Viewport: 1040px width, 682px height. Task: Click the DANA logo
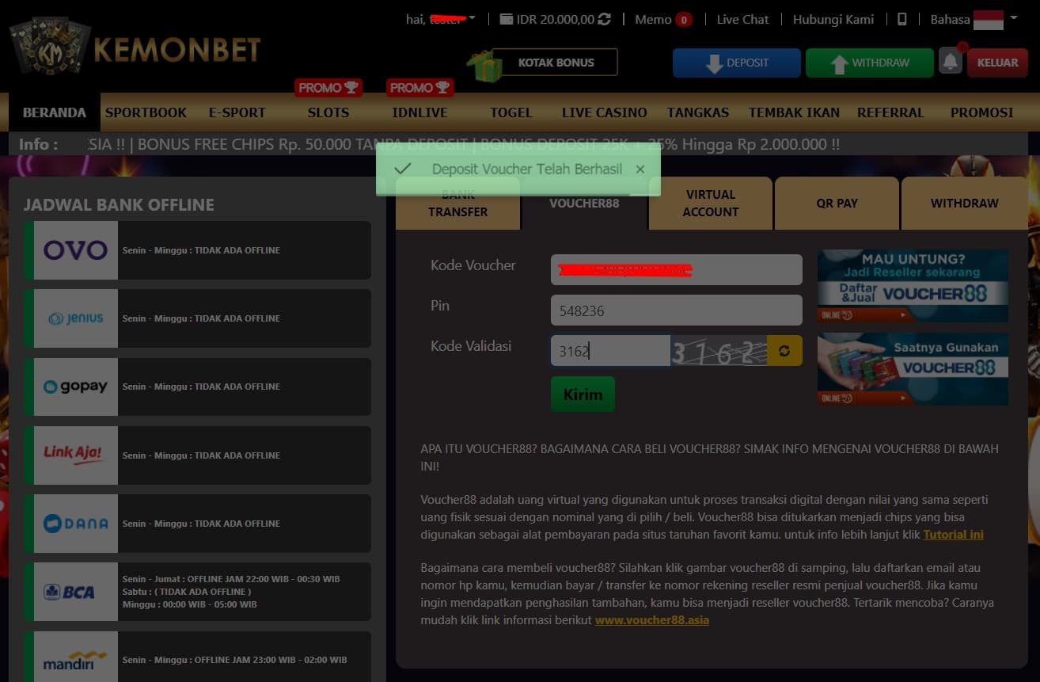tap(75, 524)
